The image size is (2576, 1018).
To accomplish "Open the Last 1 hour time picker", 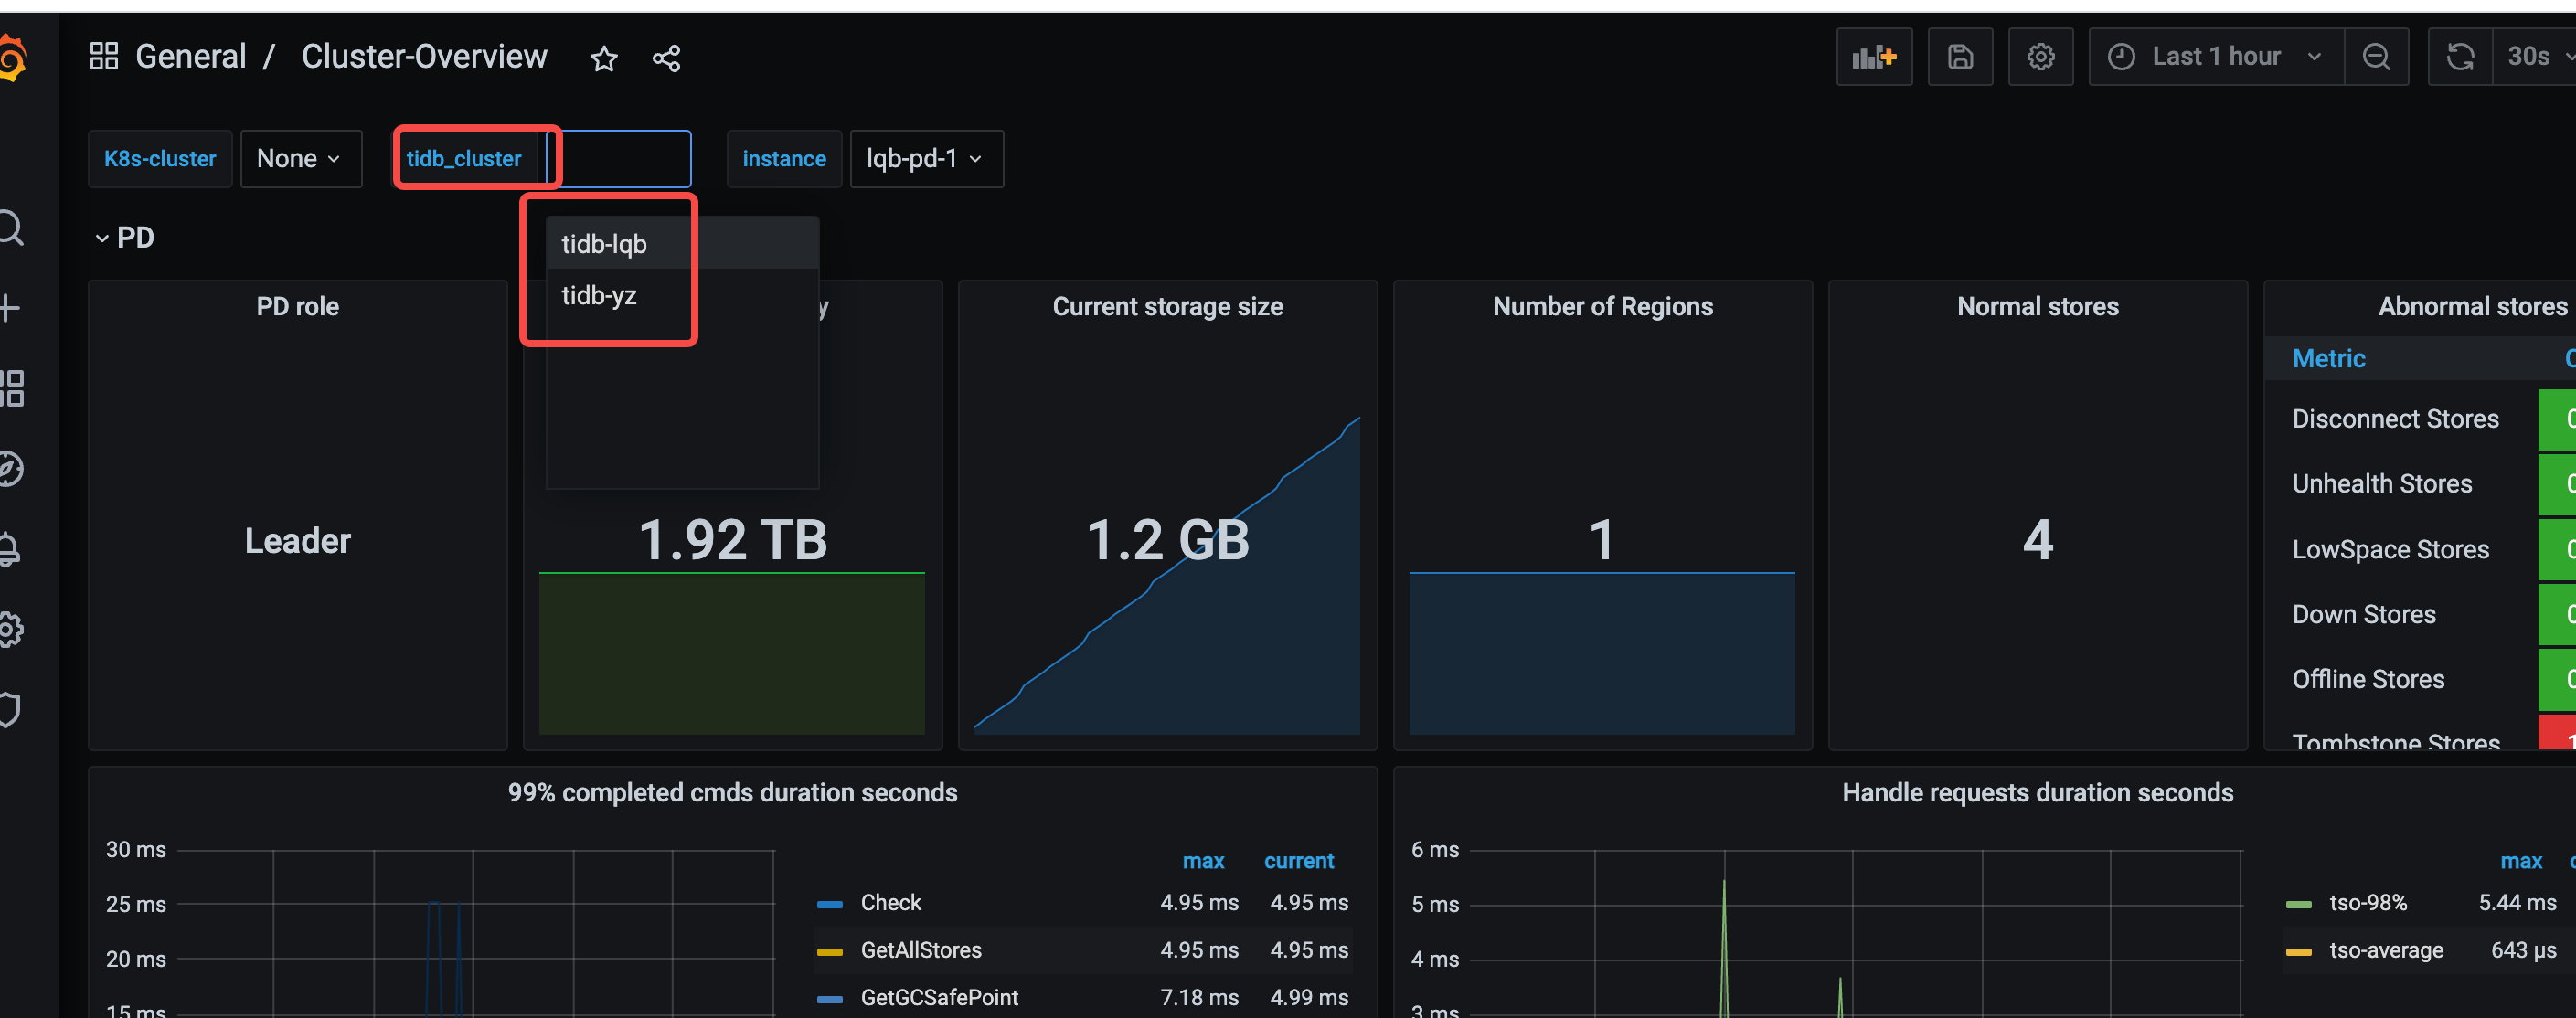I will 2215,57.
